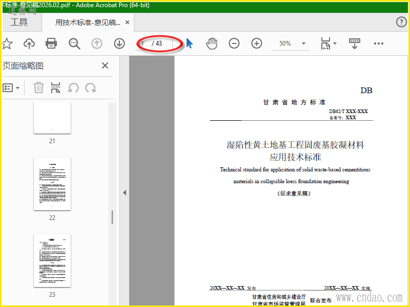Switch to the 用技术标准-意见稿 document tab
The image size is (410, 307).
click(88, 23)
